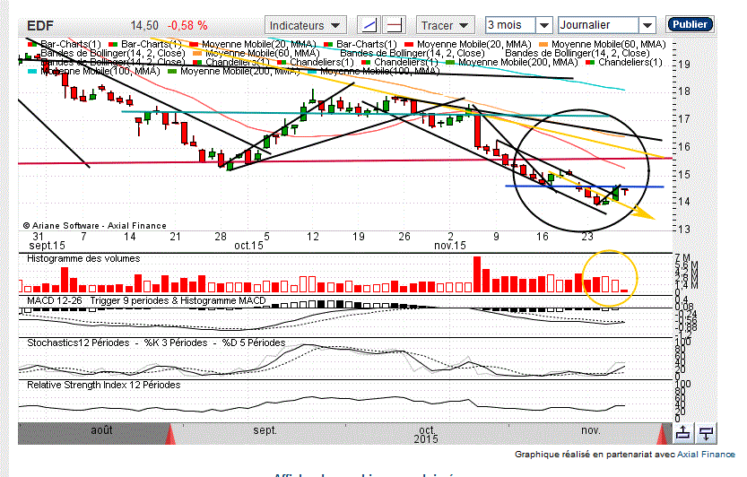
Task: Click the 14,50 price value
Action: [x=144, y=26]
